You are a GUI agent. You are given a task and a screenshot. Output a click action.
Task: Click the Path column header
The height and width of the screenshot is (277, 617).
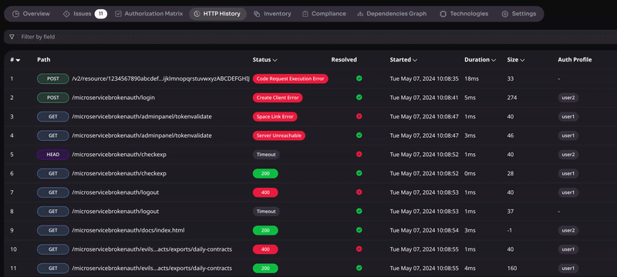click(x=44, y=60)
